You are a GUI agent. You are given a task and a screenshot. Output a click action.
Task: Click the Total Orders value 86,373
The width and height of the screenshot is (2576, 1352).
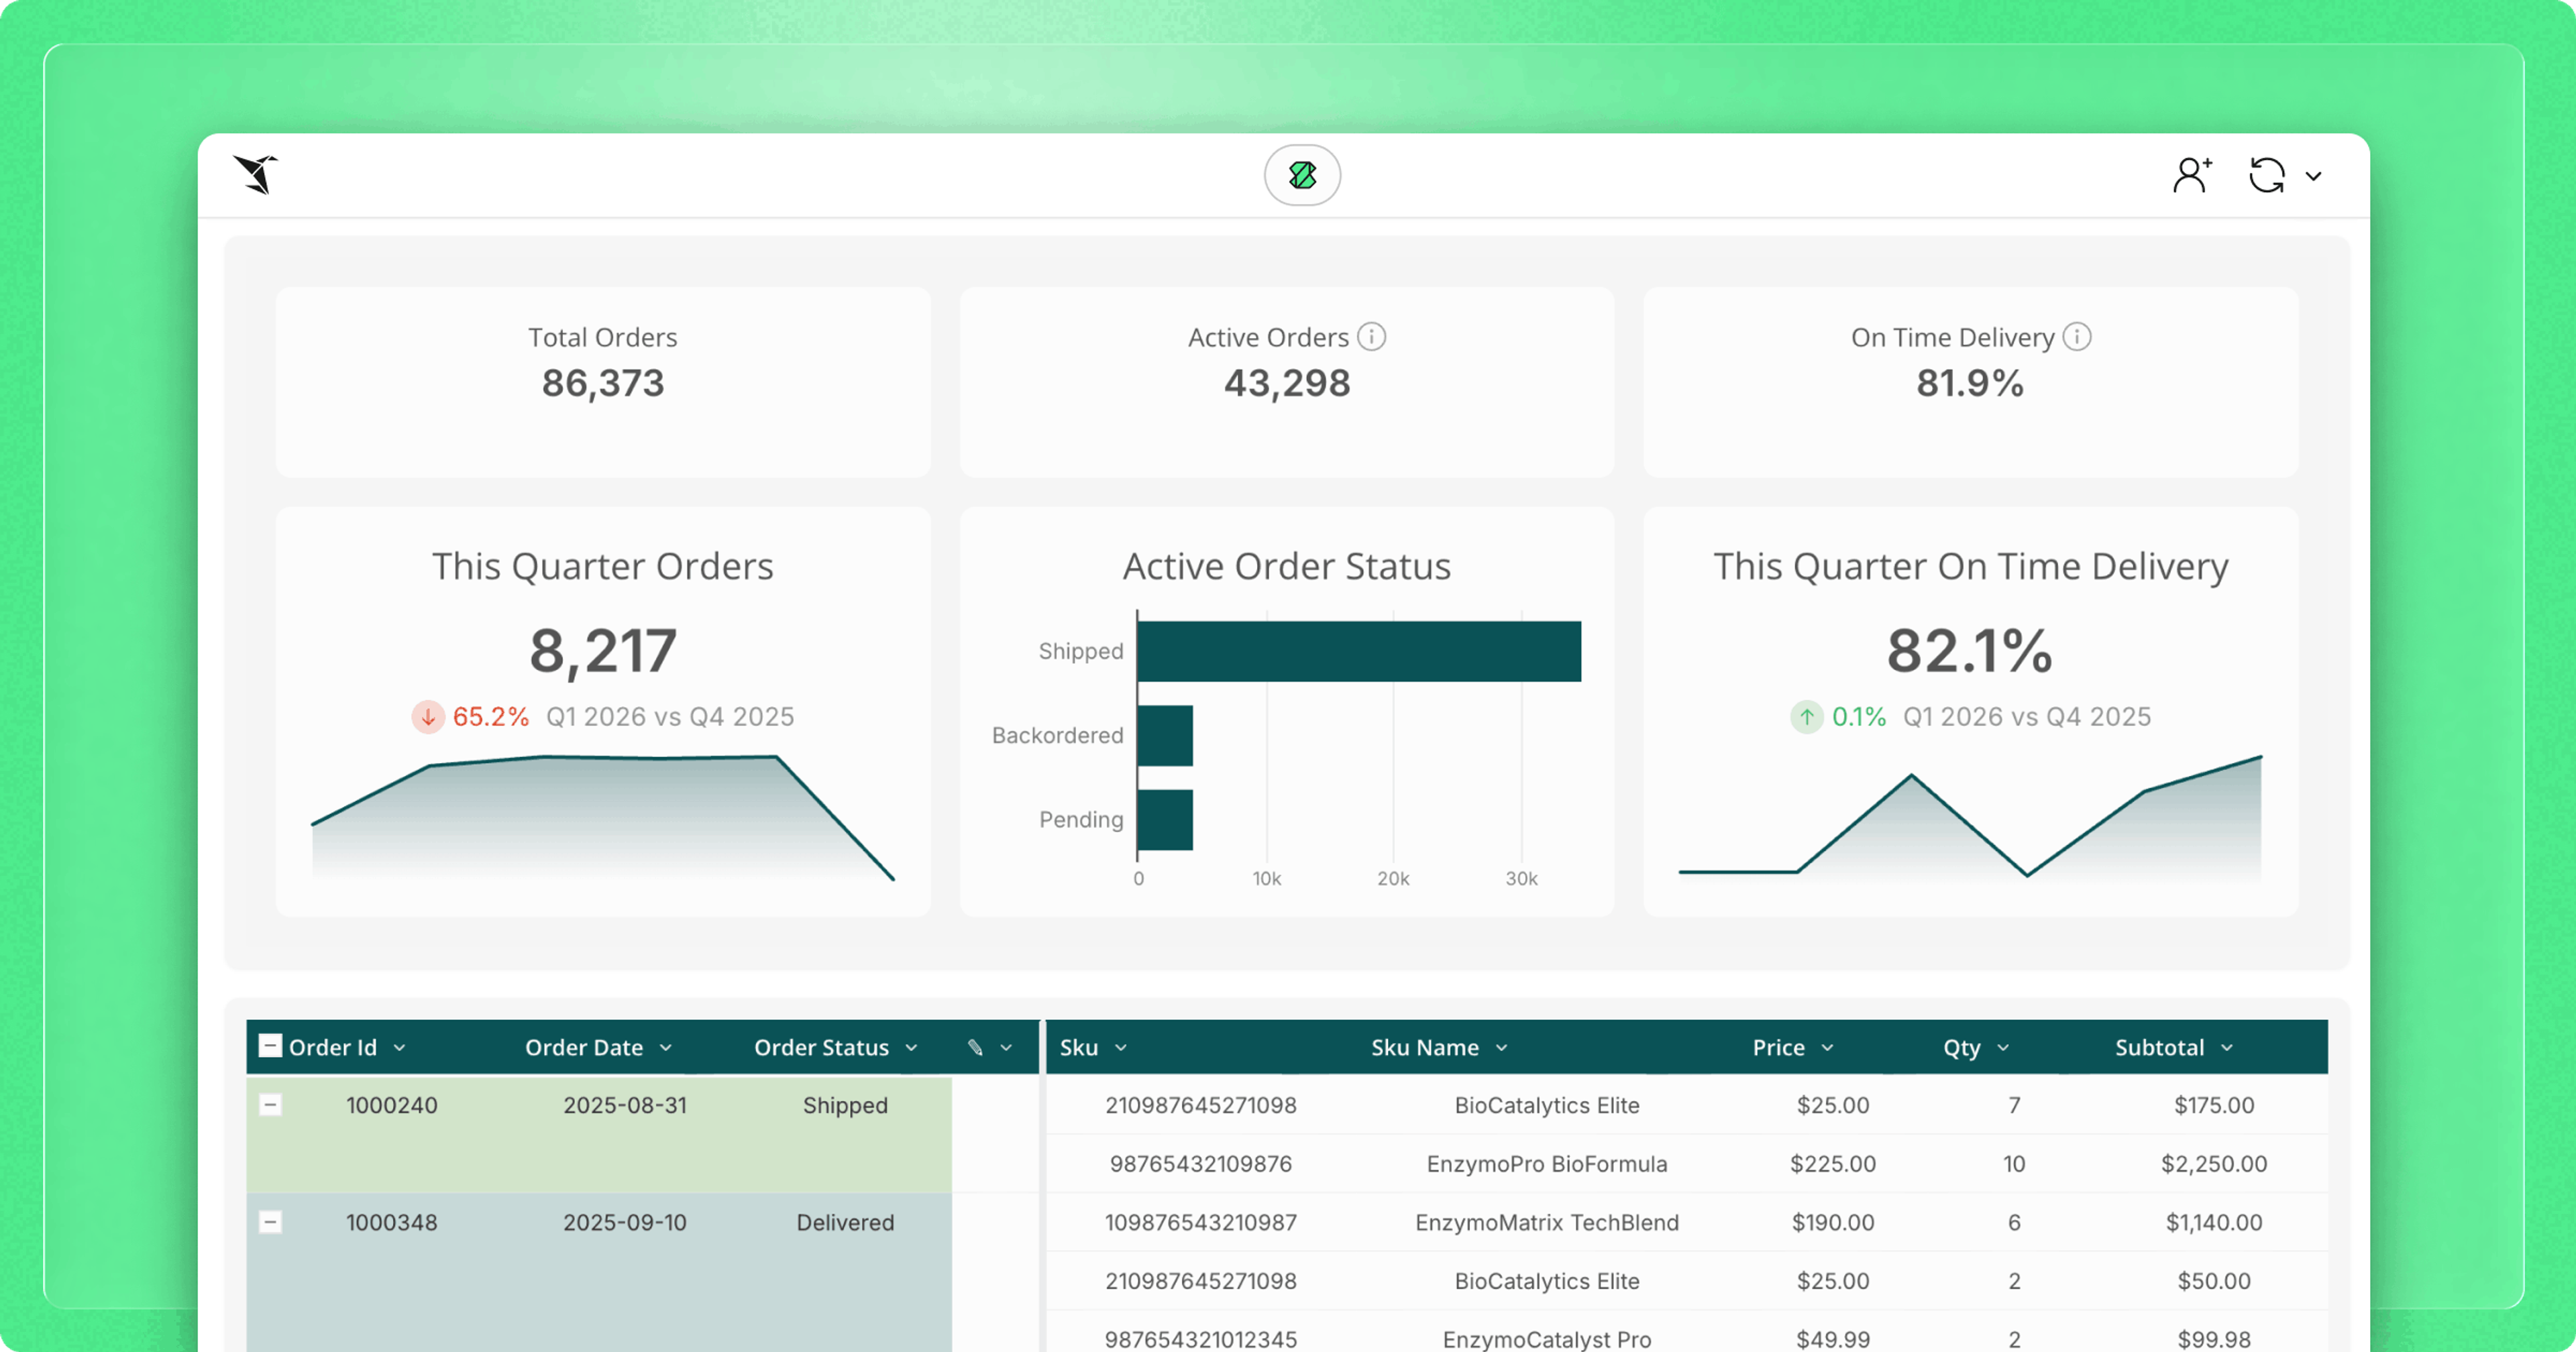(603, 383)
